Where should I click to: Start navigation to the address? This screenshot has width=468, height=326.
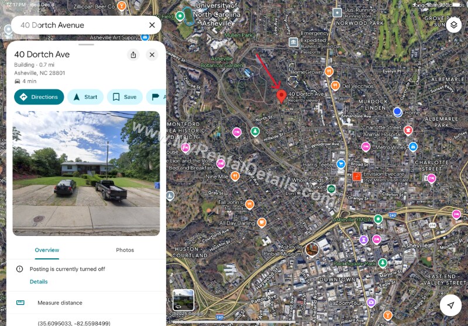85,97
